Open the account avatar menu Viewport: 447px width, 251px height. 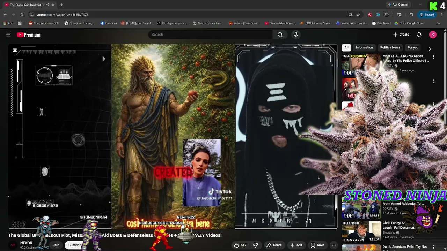(433, 35)
